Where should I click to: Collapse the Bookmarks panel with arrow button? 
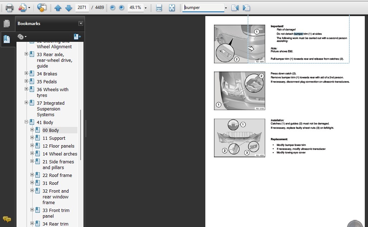coord(81,23)
